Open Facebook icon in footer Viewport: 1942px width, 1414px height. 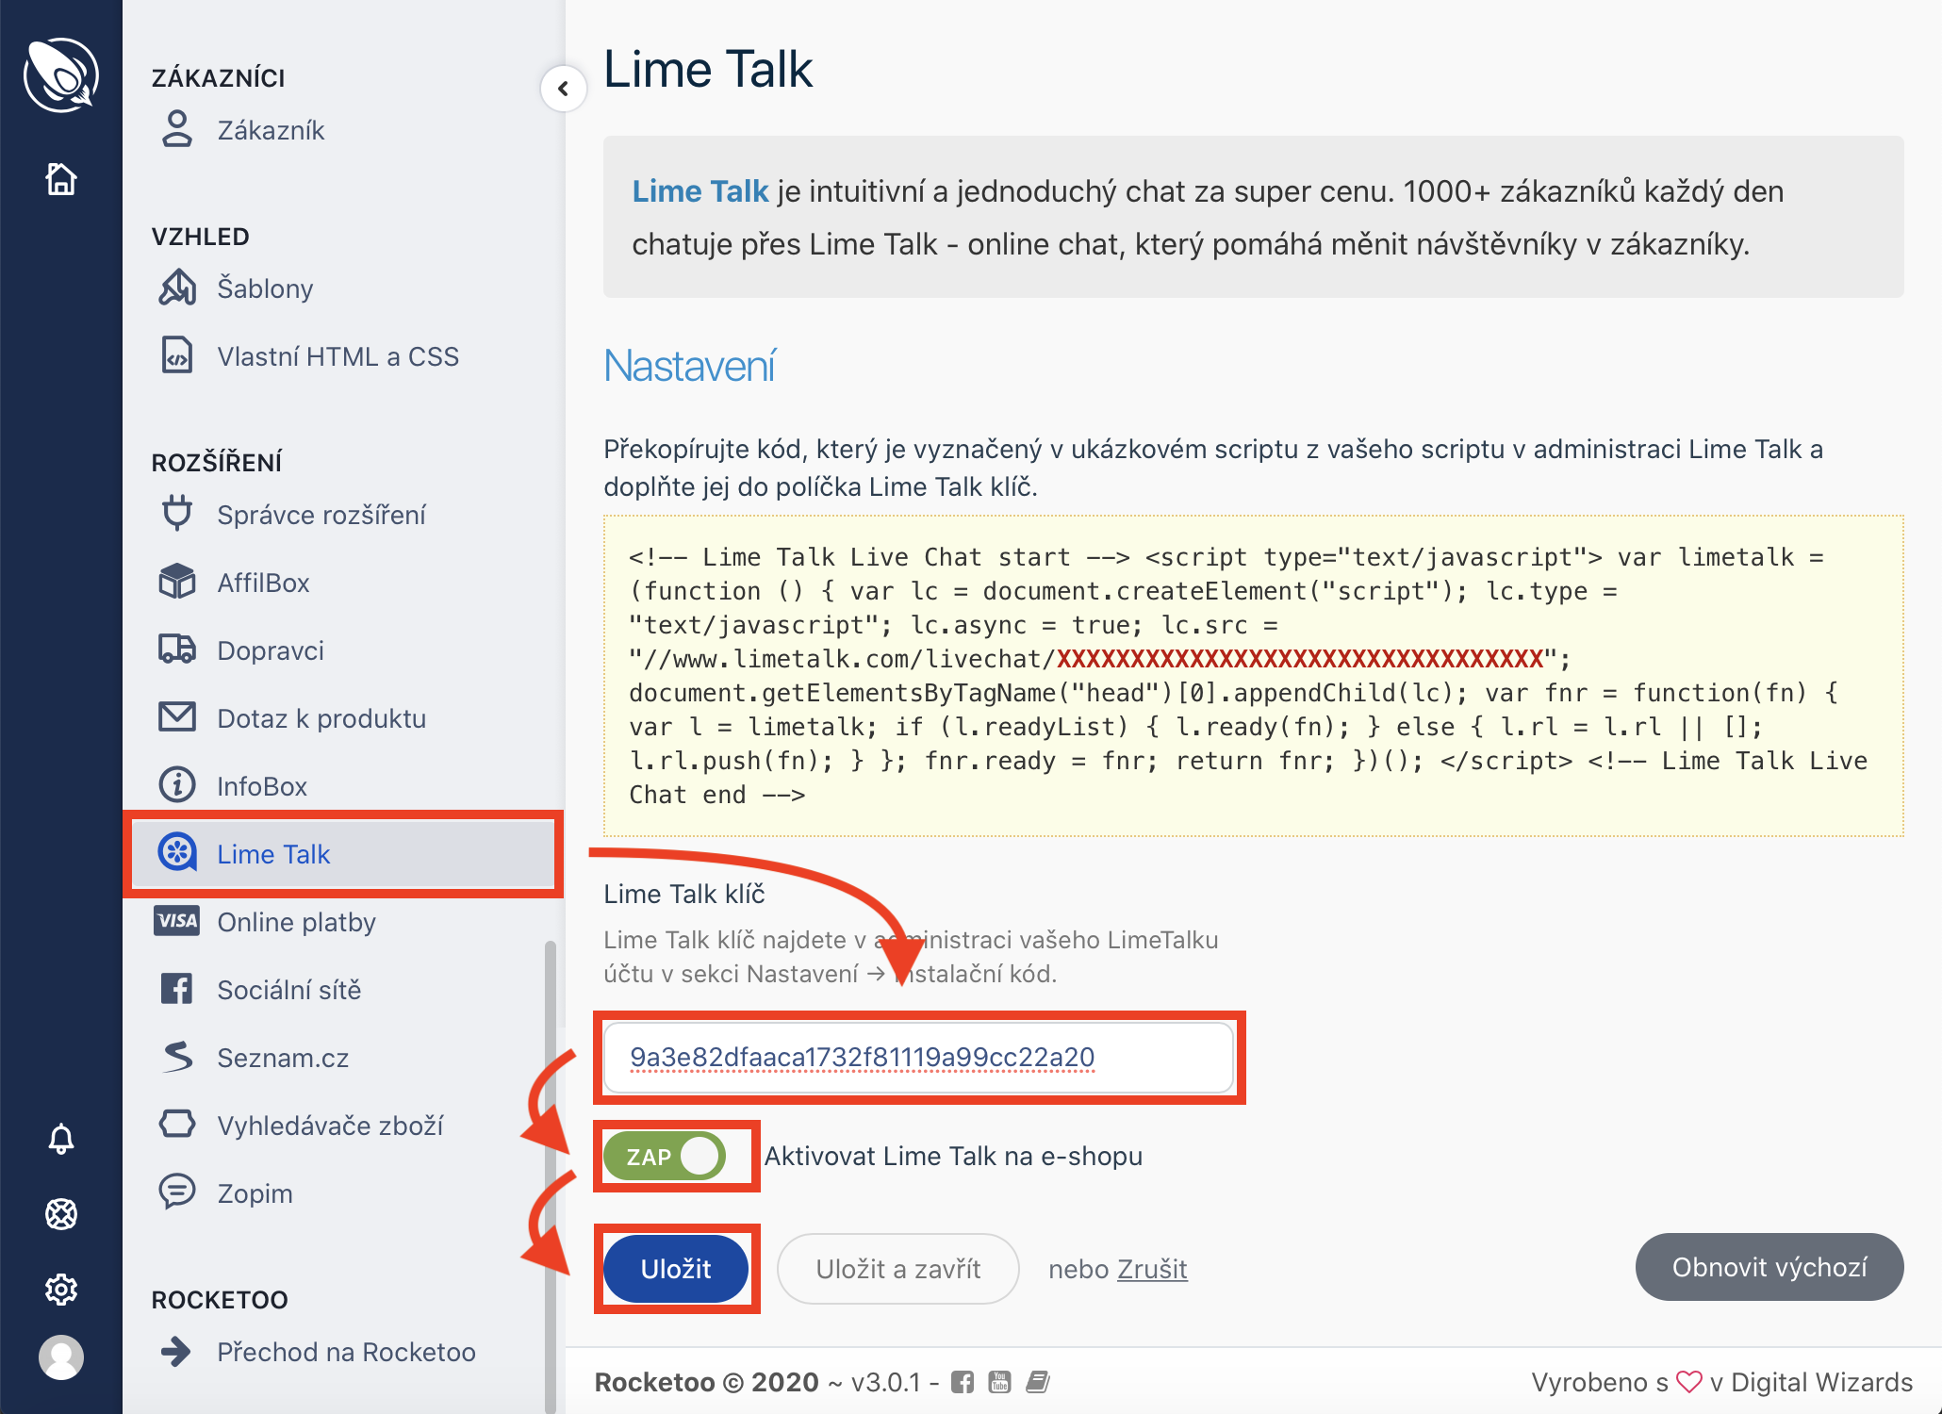[x=963, y=1382]
